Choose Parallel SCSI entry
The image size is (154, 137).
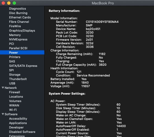[18, 48]
